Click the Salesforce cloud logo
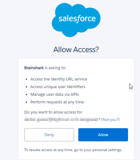 tap(76, 20)
